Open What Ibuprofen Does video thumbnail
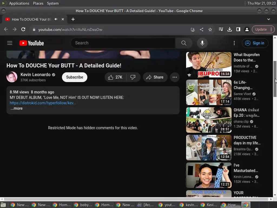277x208 pixels. 209,65
